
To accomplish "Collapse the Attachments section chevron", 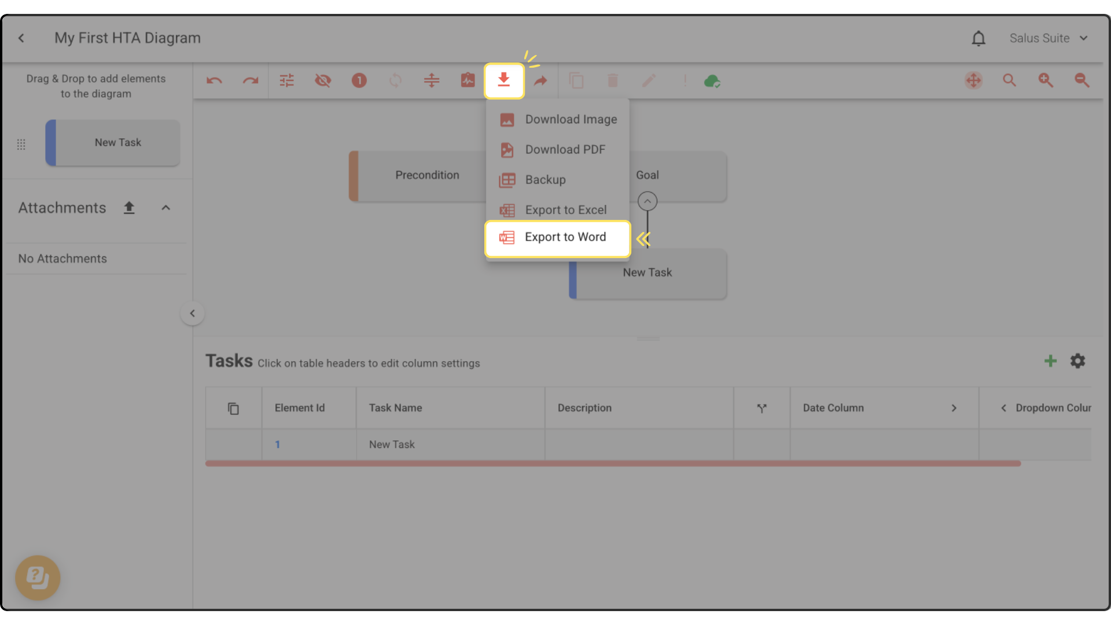I will click(166, 208).
